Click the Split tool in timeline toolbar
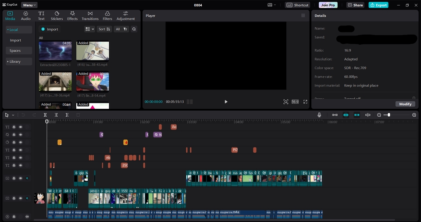Screen dimensions: 421x222 pyautogui.click(x=45, y=115)
